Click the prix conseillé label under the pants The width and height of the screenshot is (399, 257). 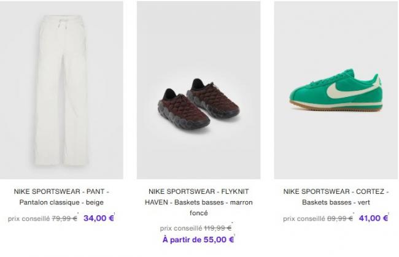tap(29, 218)
